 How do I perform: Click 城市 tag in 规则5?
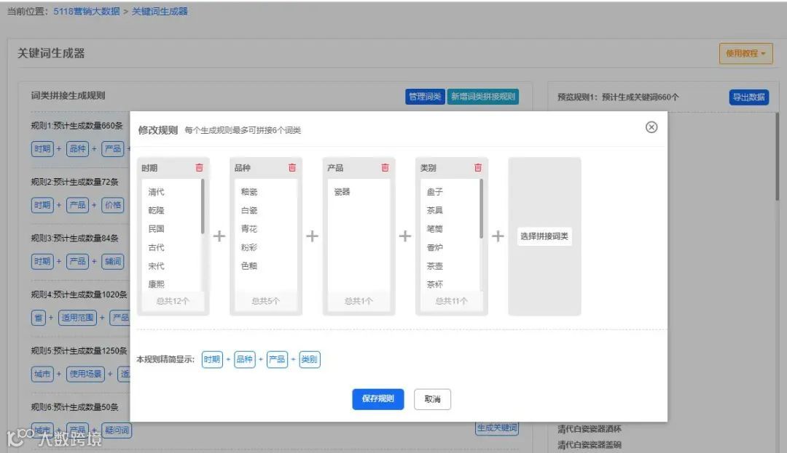[42, 374]
